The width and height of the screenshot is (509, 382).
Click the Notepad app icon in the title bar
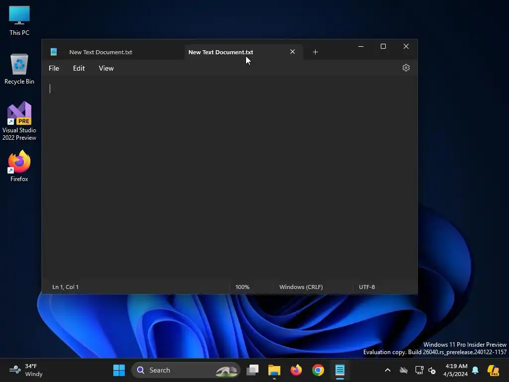click(x=54, y=52)
